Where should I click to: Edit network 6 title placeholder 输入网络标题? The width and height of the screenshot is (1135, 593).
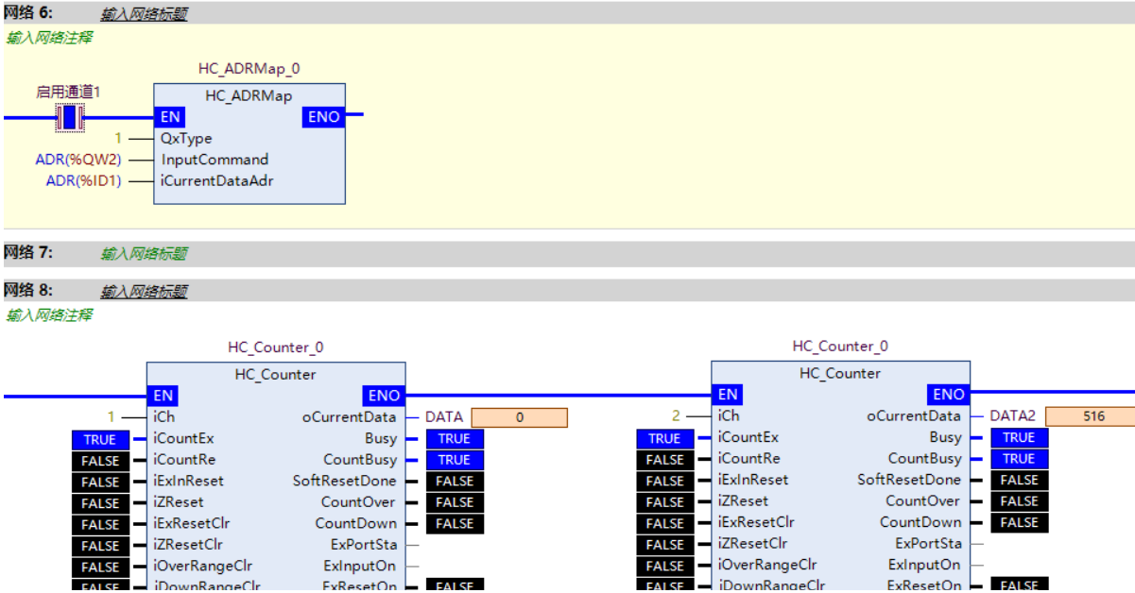coord(144,14)
